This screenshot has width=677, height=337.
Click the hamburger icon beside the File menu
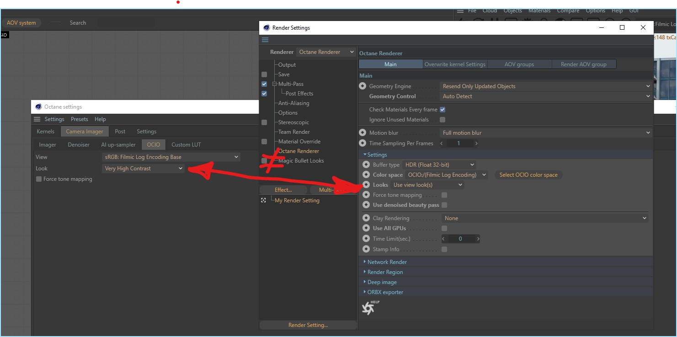point(460,11)
